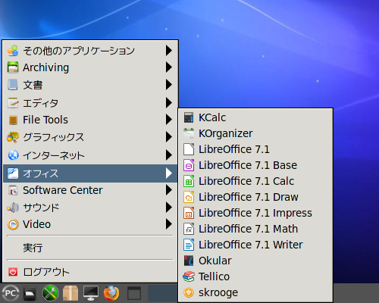The height and width of the screenshot is (303, 379).
Task: Click the LibreOffice 7.1 Draw label
Action: pos(249,197)
